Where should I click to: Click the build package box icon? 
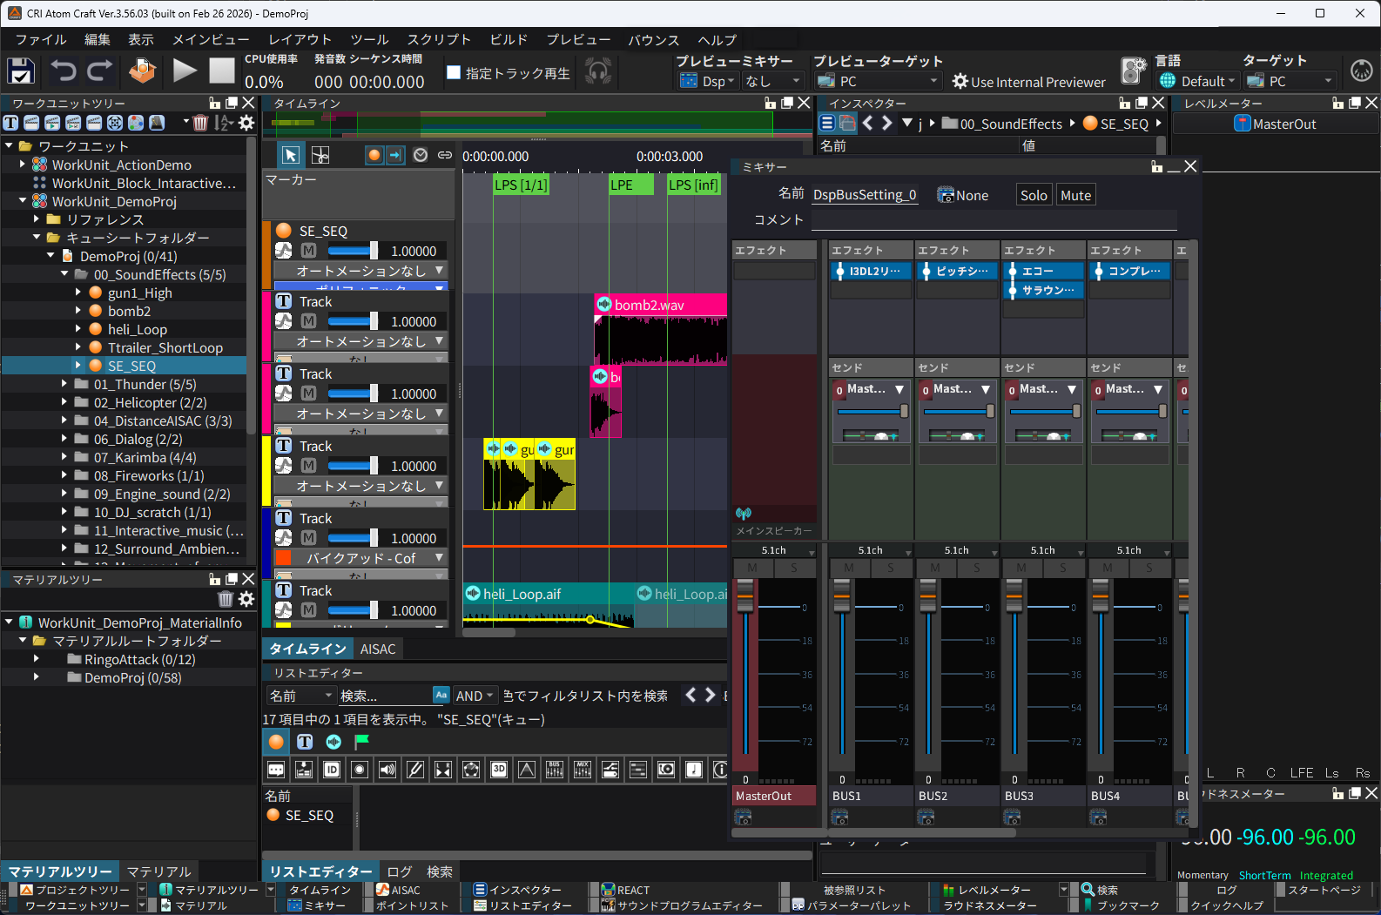(x=142, y=71)
